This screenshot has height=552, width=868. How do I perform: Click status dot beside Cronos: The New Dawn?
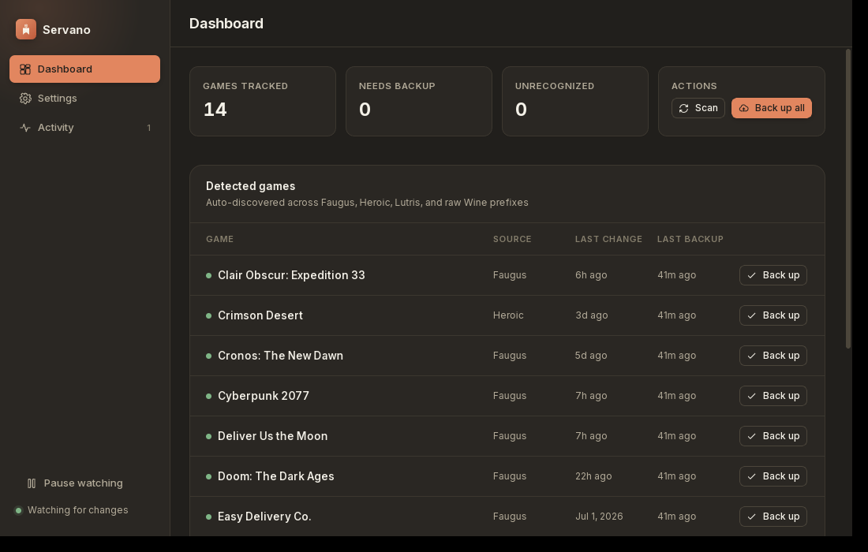click(x=208, y=356)
